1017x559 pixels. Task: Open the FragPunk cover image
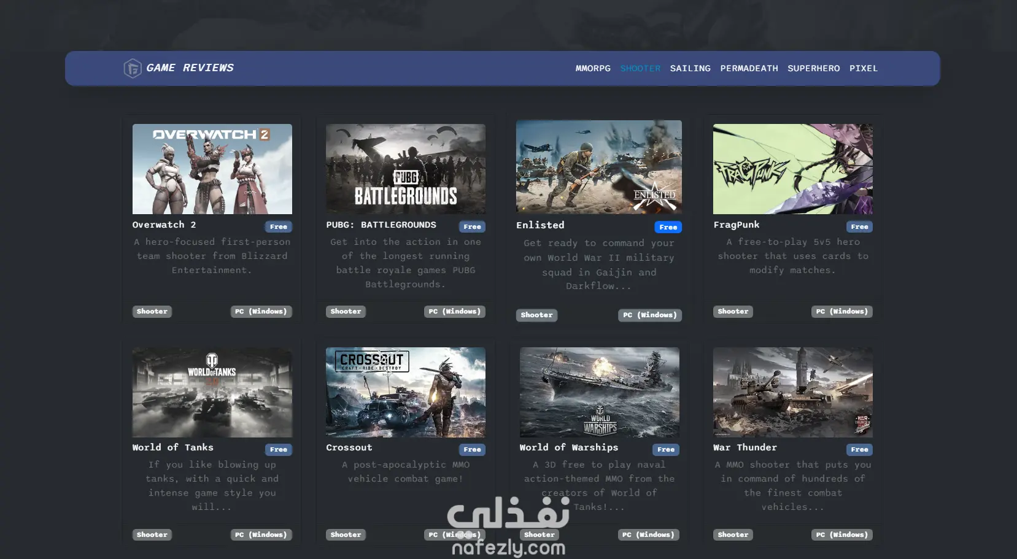(793, 169)
